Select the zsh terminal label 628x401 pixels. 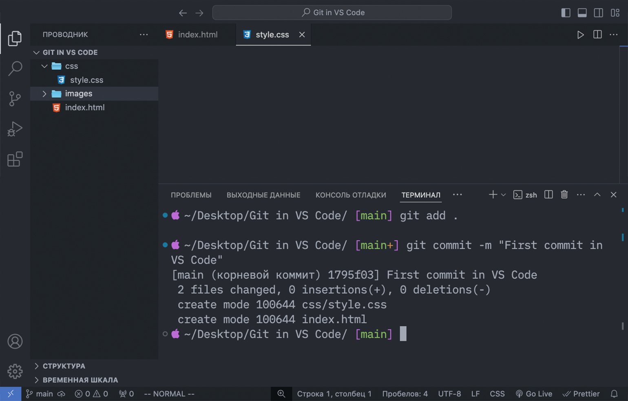point(525,195)
